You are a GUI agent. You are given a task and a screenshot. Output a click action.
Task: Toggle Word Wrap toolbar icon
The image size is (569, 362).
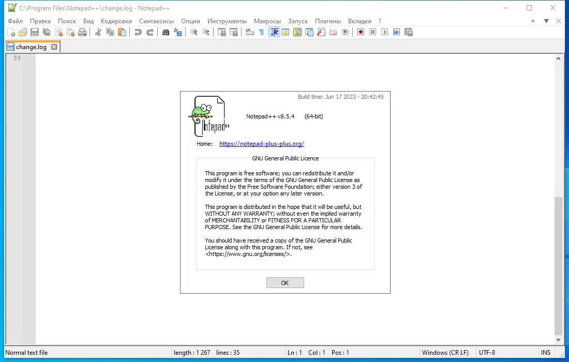pyautogui.click(x=250, y=32)
